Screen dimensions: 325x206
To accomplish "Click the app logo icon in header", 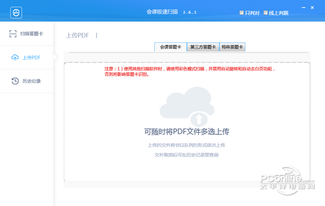I will (x=16, y=12).
